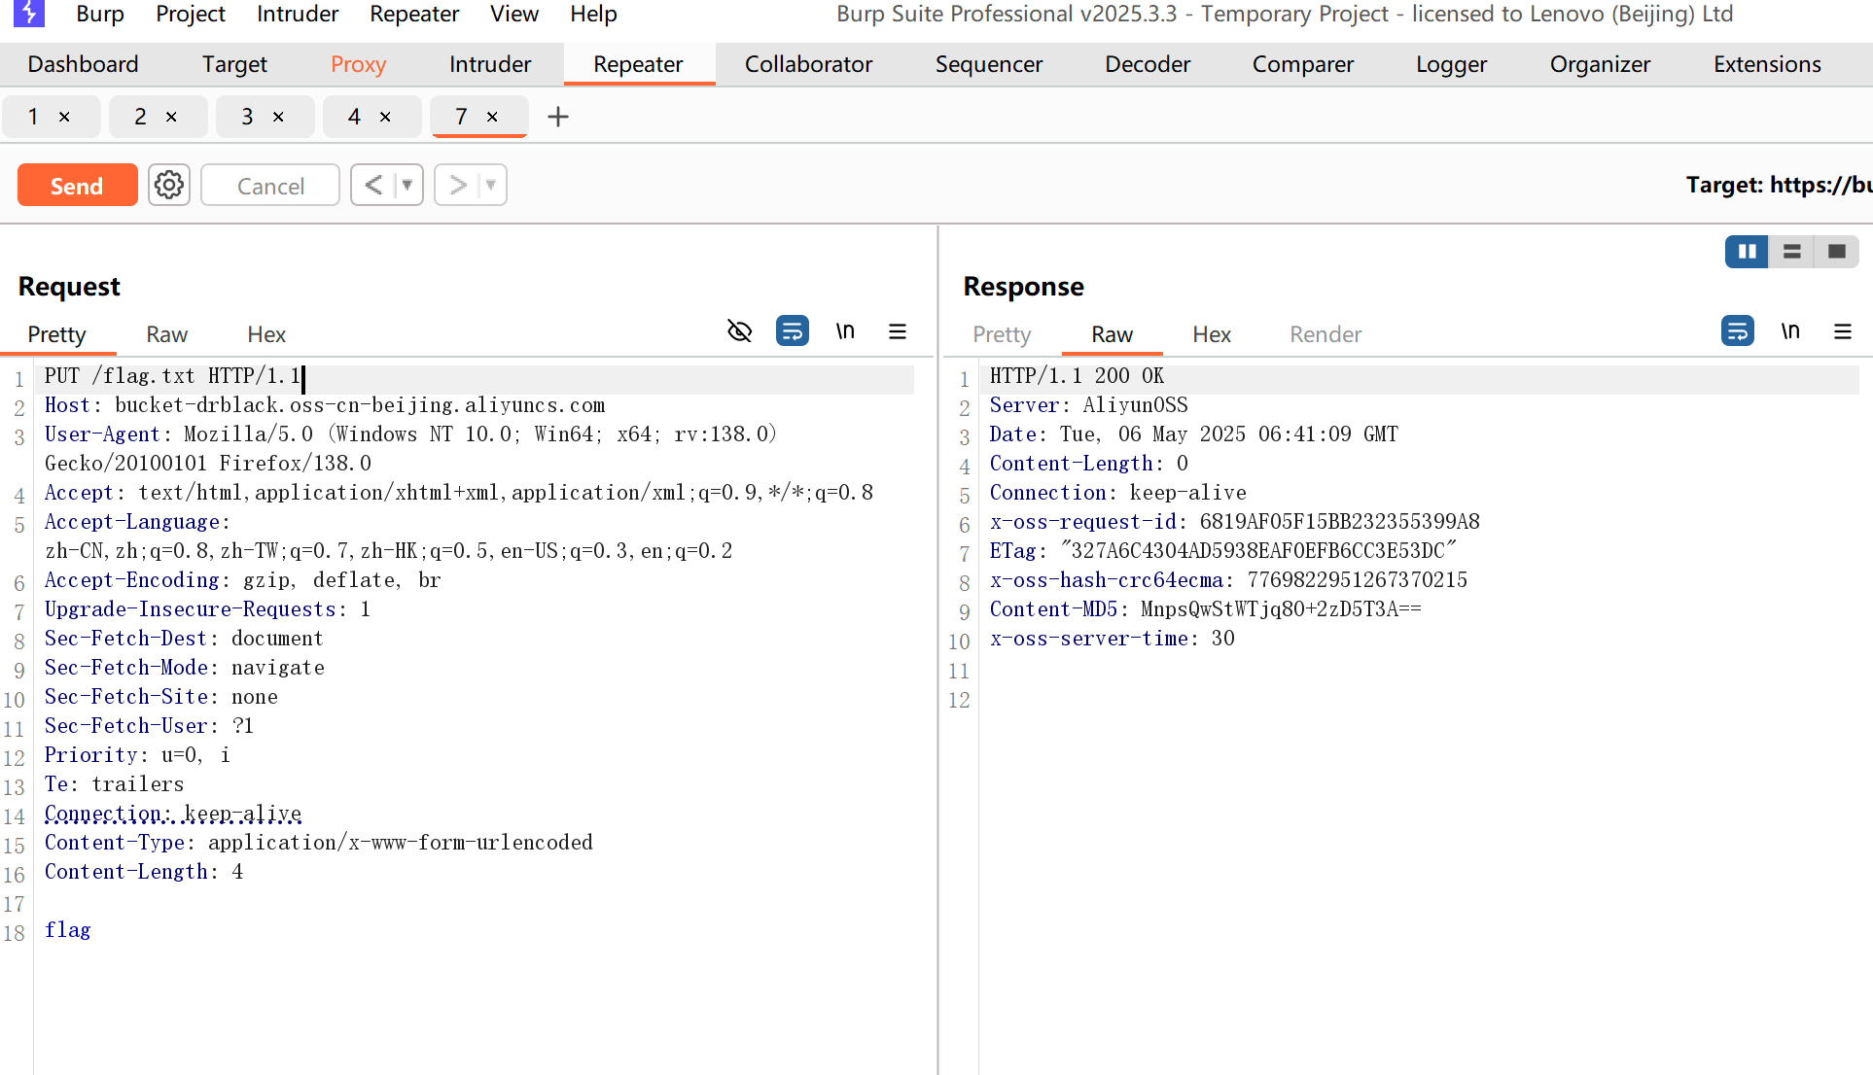Click the Burp Suite logo icon
Image resolution: width=1873 pixels, height=1075 pixels.
[x=29, y=14]
